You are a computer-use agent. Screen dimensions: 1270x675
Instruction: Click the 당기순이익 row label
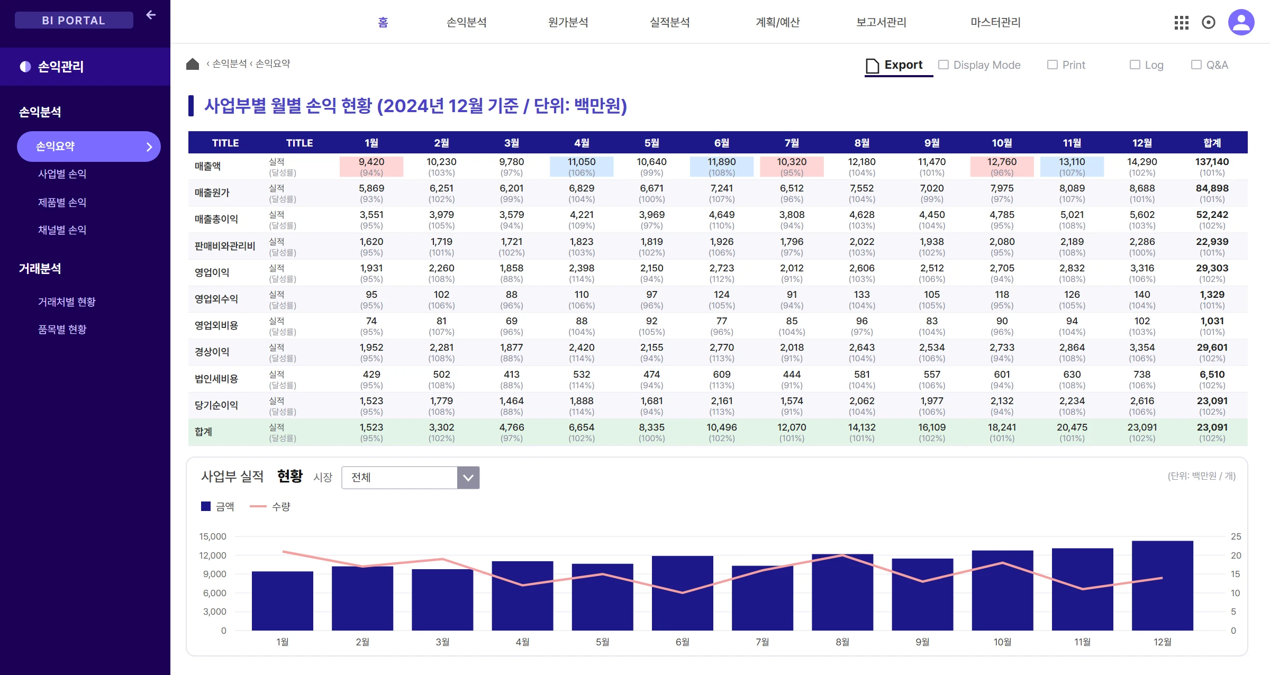click(216, 405)
